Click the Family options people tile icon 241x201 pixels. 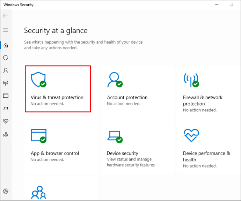point(39,193)
